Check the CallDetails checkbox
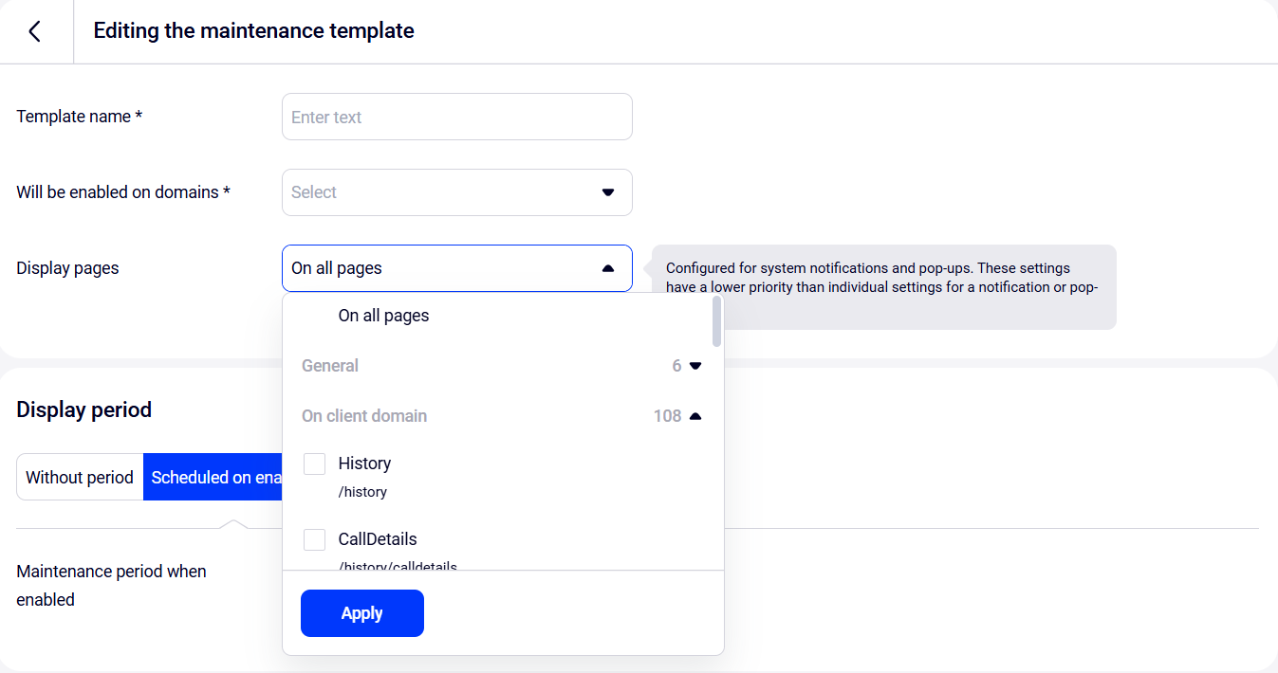 pos(315,539)
